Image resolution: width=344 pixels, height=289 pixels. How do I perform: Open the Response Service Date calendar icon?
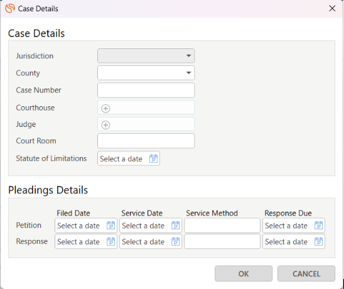coord(176,241)
